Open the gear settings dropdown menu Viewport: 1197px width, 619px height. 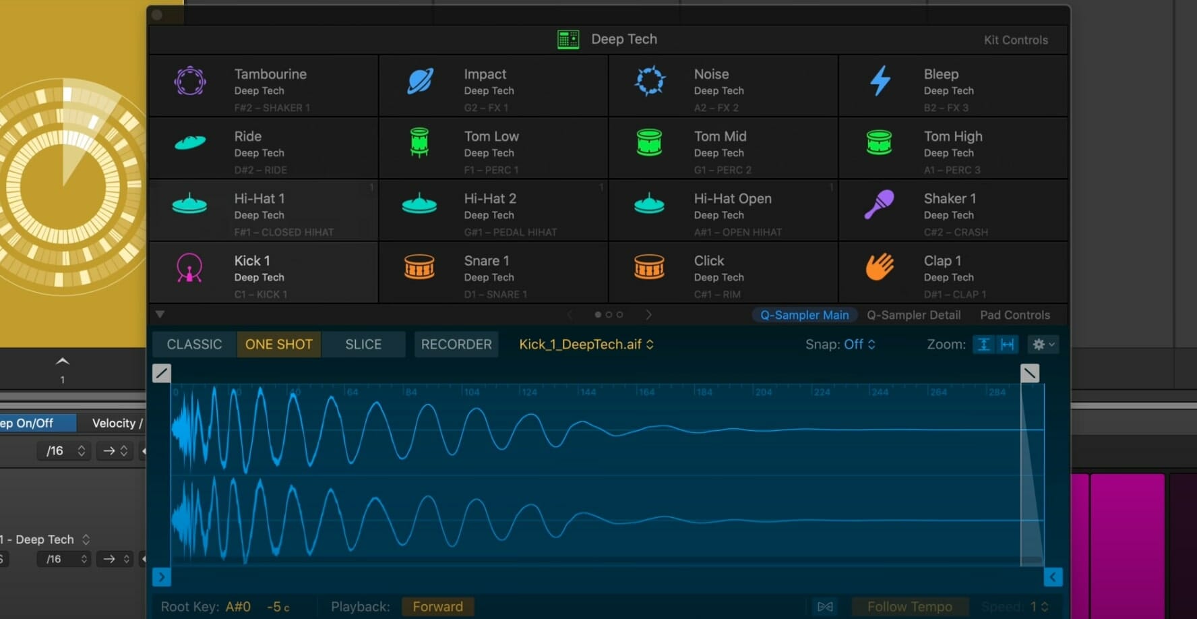click(1043, 345)
